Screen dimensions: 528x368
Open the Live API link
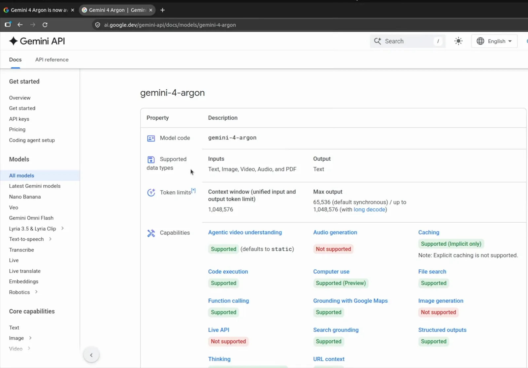[218, 330]
